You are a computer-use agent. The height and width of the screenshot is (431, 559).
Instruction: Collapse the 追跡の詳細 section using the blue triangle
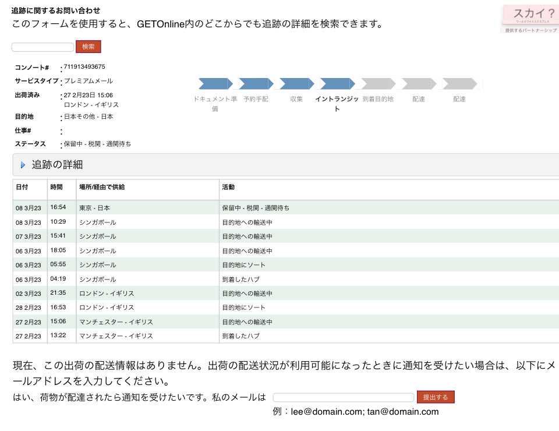(23, 165)
